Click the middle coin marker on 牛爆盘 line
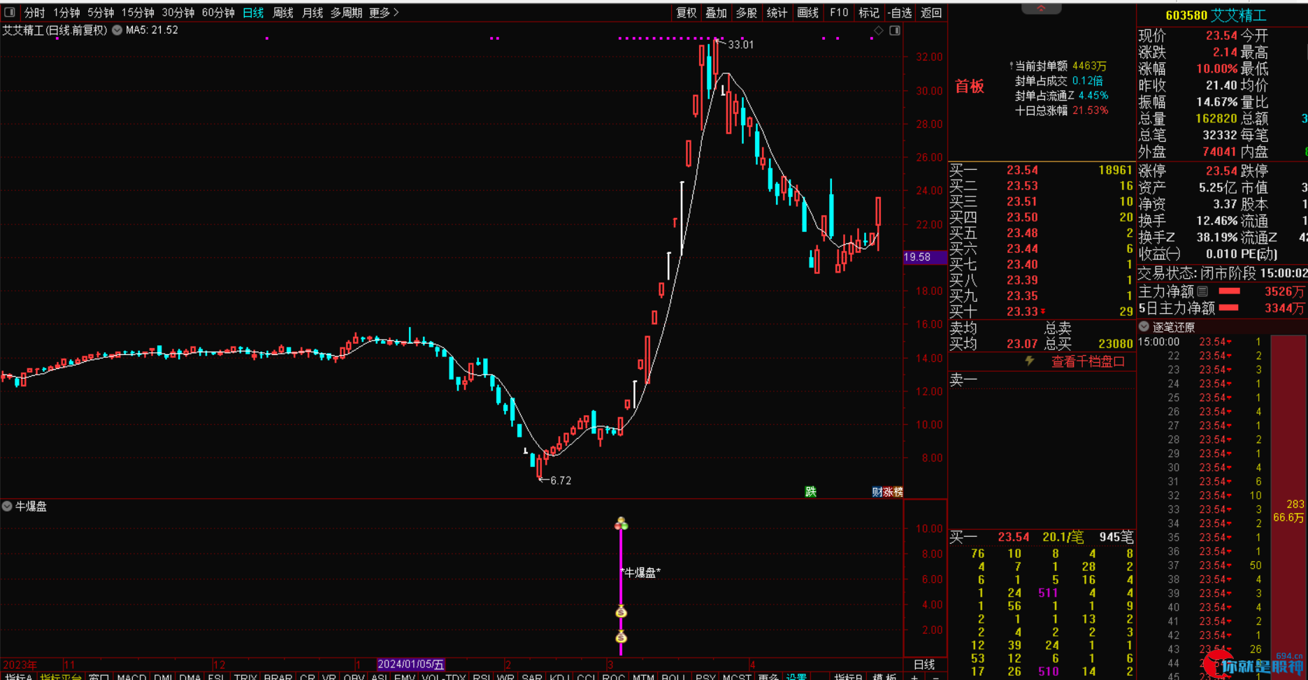1308x680 pixels. coord(621,612)
